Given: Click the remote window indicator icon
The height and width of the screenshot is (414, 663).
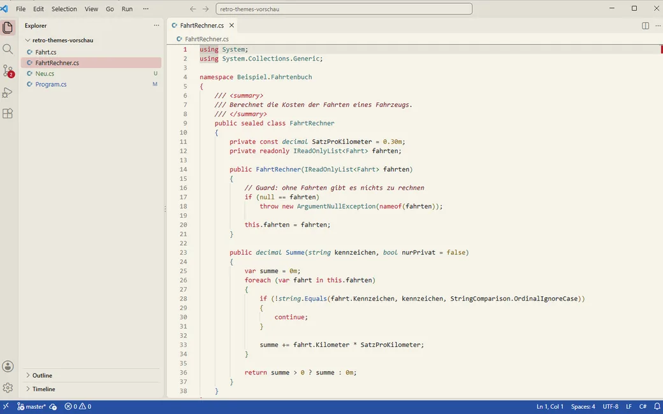Looking at the screenshot, I should 6,406.
